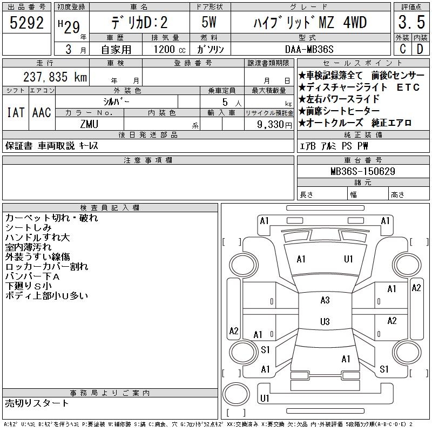Click the S1 rust mark at lower right
Image resolution: width=432 pixels, height=432 pixels.
pyautogui.click(x=384, y=369)
